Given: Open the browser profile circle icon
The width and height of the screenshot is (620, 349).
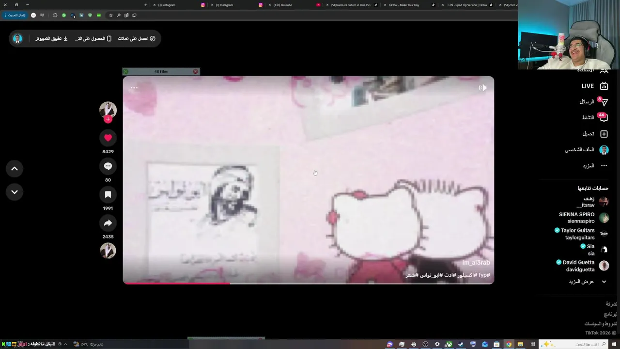Looking at the screenshot, I should coord(33,15).
